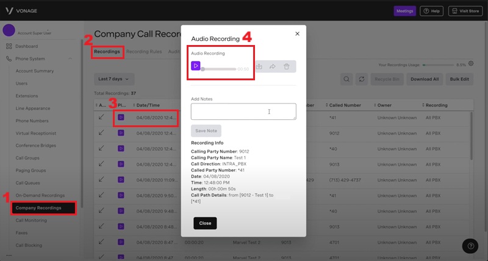
Task: Click the help question mark bubble
Action: pyautogui.click(x=470, y=245)
